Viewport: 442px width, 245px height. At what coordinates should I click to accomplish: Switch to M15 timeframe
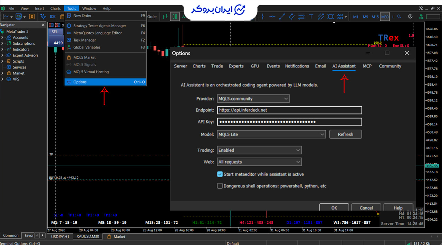click(375, 17)
